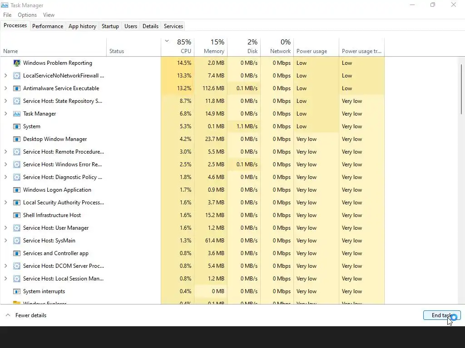This screenshot has height=348, width=465.
Task: Click the 14.5% CPU value
Action: point(178,63)
